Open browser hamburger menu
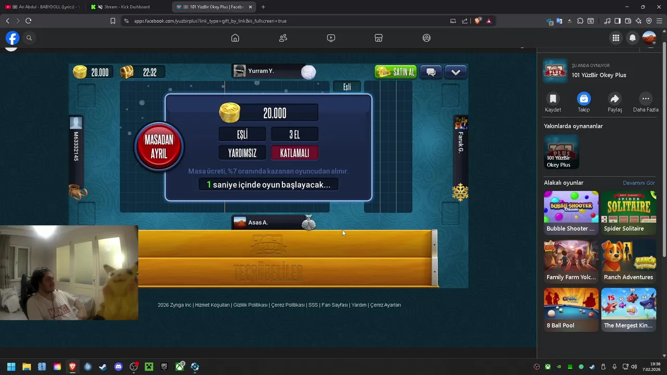The width and height of the screenshot is (667, 375). (x=659, y=21)
